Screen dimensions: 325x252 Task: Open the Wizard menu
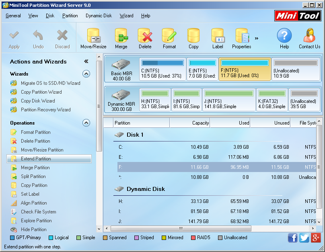coord(126,16)
